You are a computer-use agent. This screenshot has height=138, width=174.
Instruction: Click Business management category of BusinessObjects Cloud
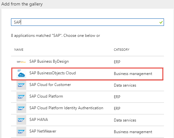click(133, 74)
